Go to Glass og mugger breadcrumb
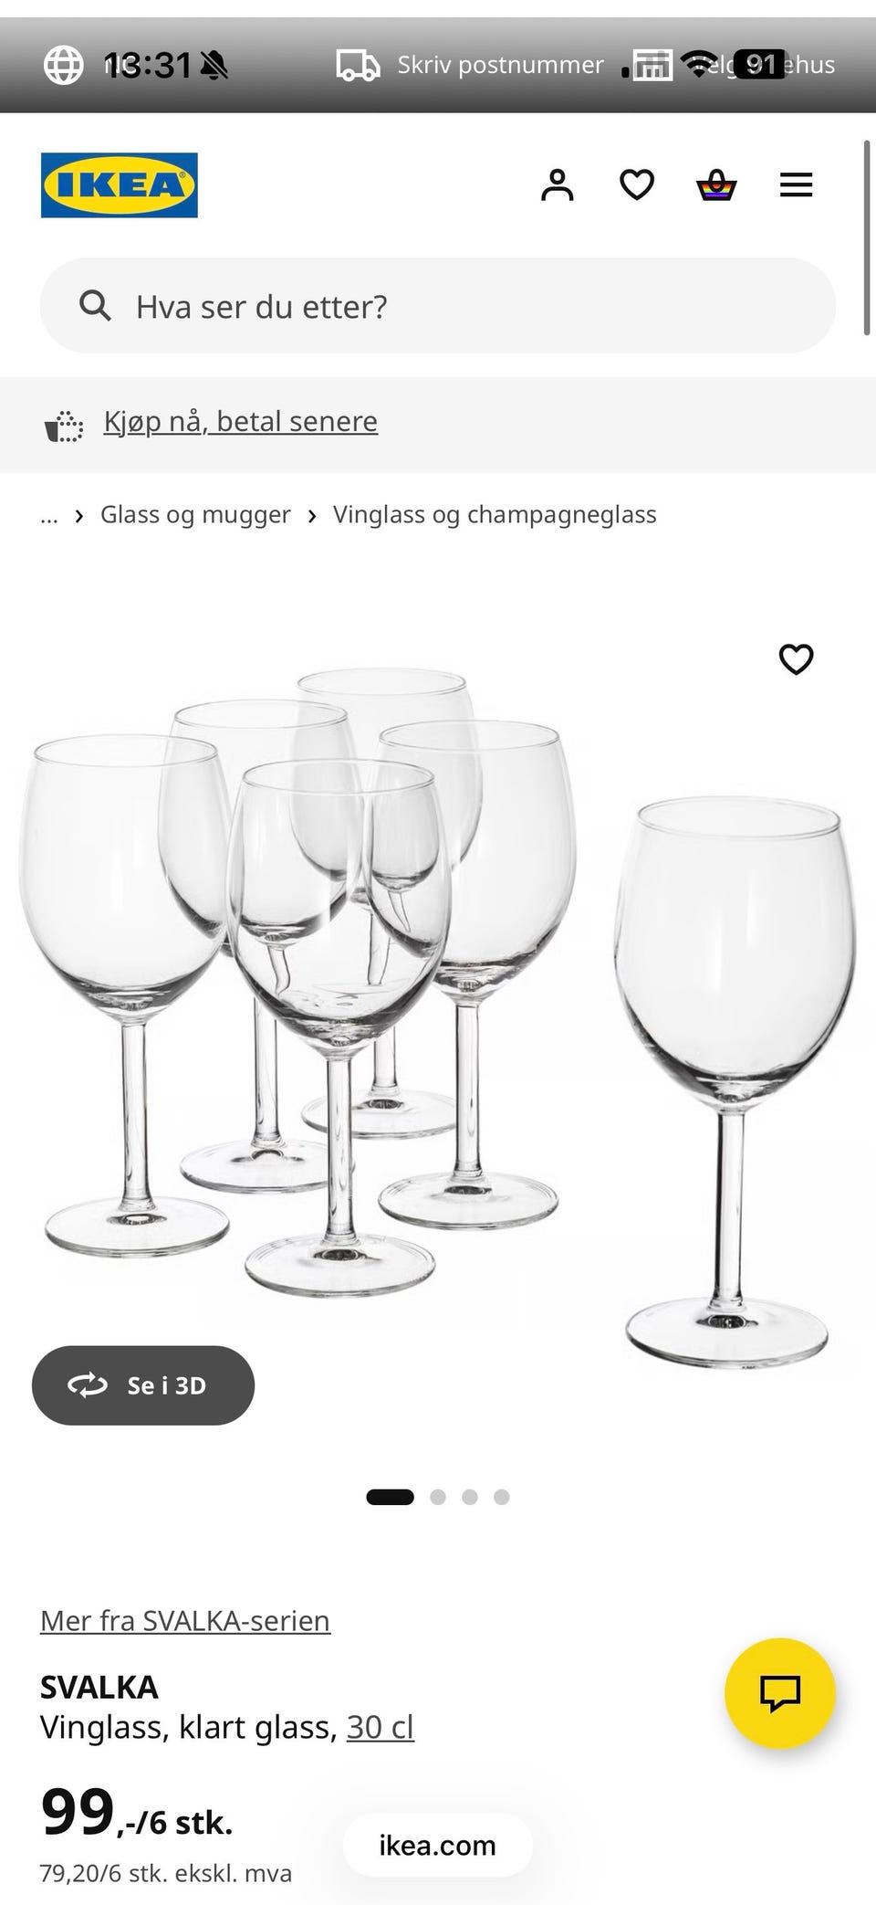Image resolution: width=876 pixels, height=1905 pixels. click(195, 515)
